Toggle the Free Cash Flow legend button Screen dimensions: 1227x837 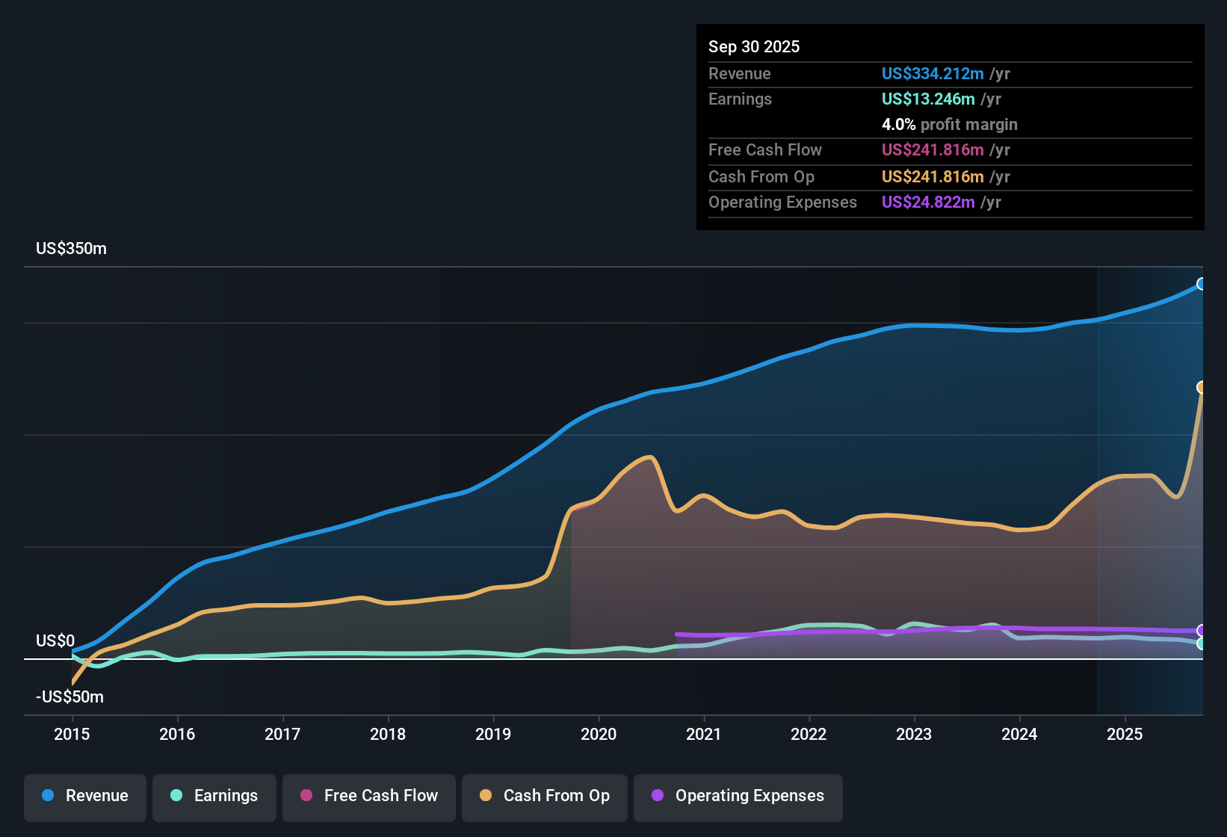point(369,797)
